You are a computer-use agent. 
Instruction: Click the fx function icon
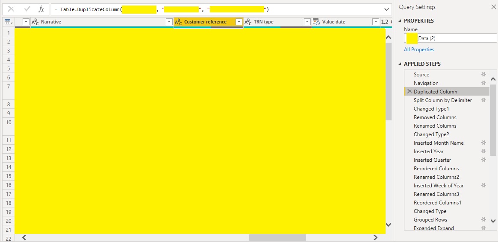coord(41,9)
